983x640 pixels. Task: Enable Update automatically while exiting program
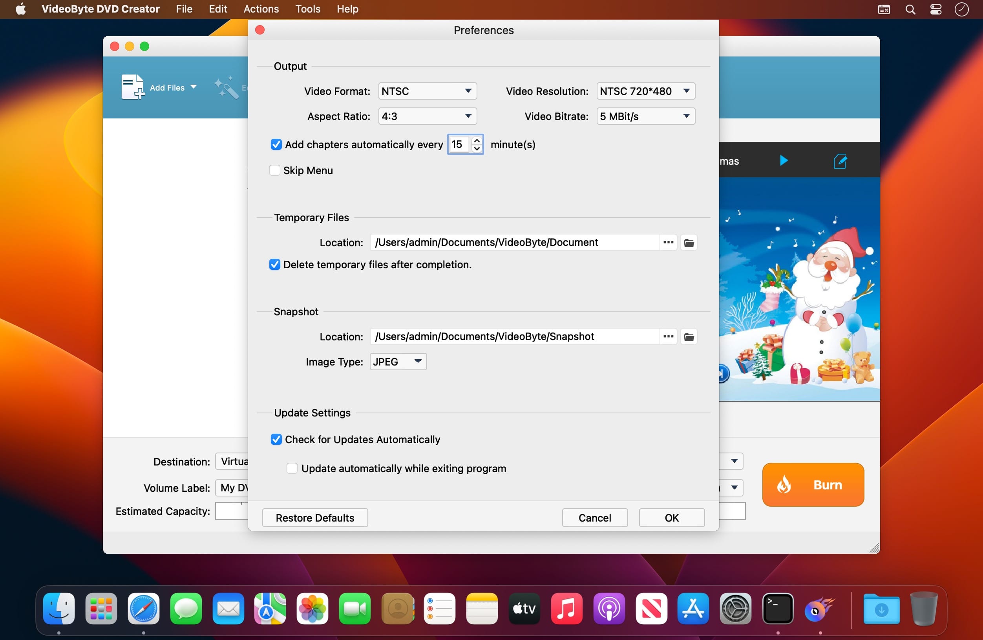[x=292, y=468]
